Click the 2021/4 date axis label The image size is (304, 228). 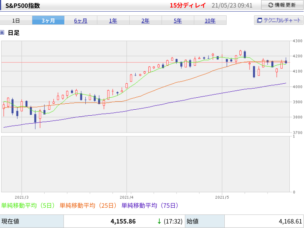tap(127, 197)
